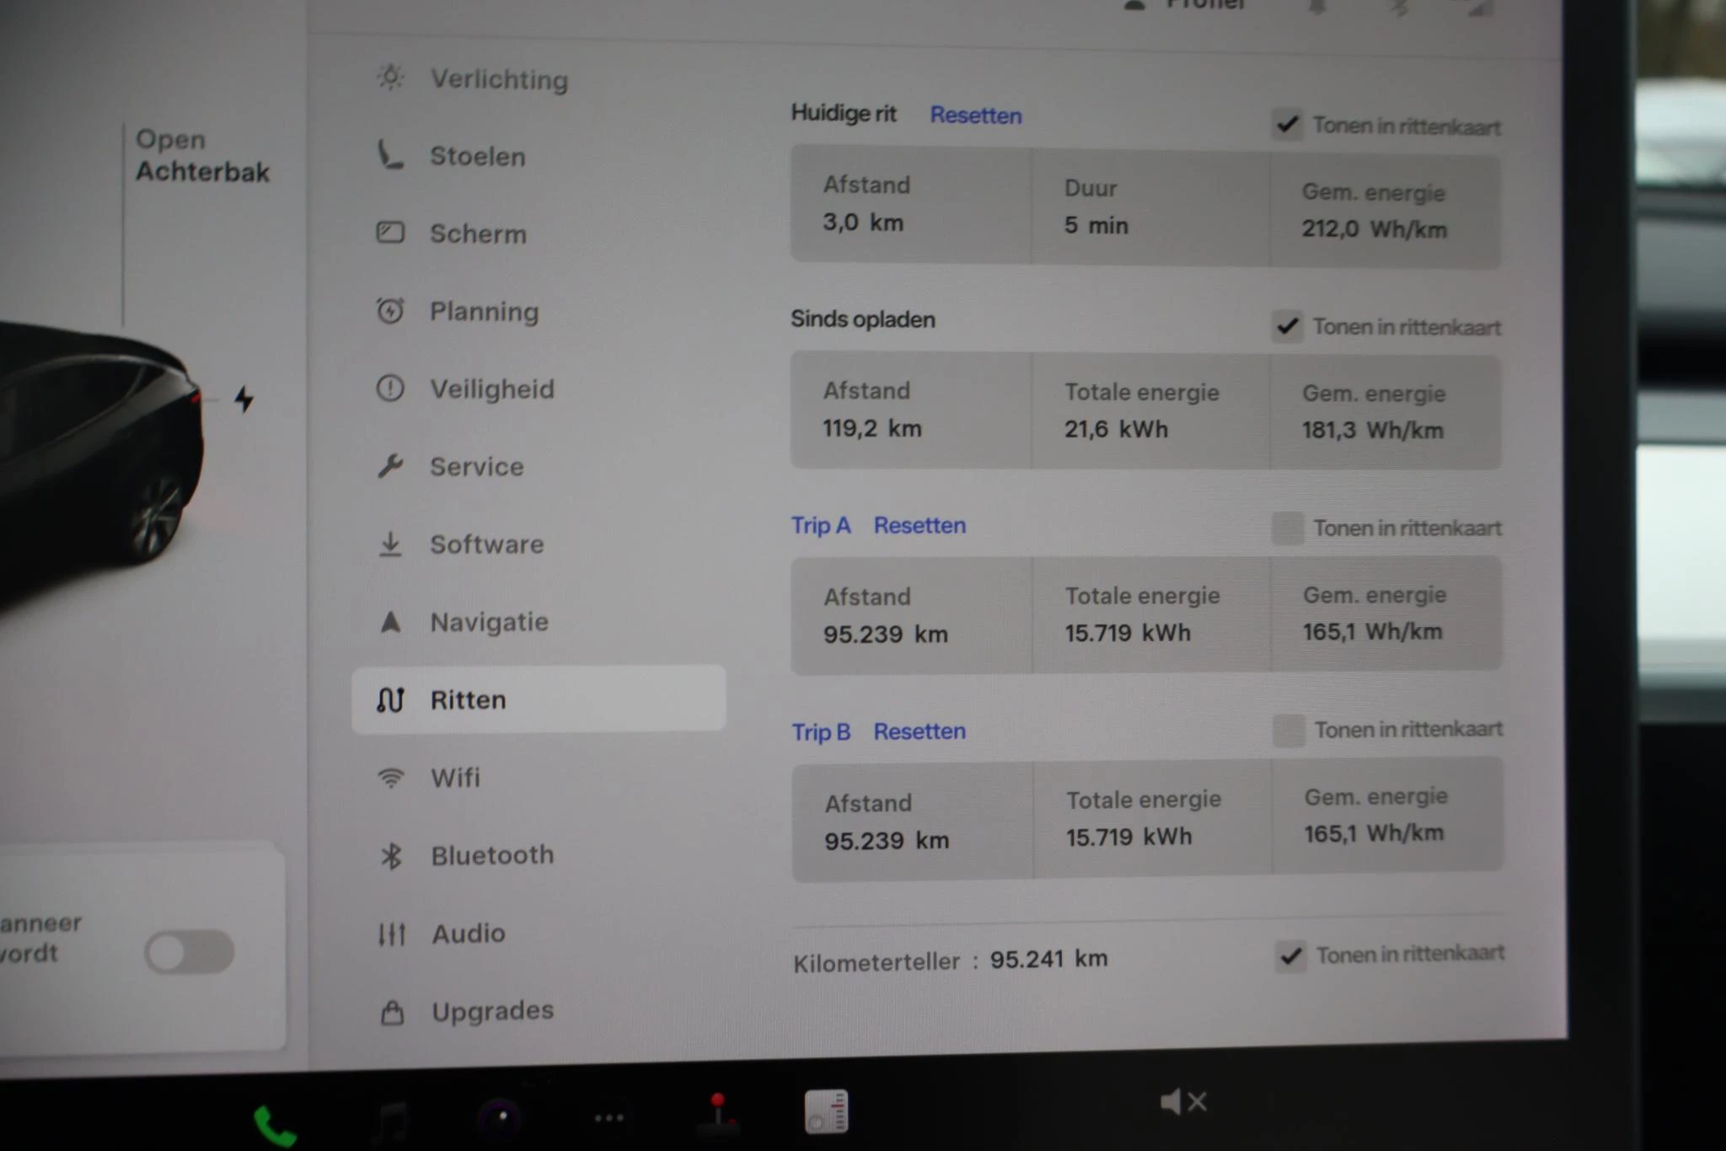
Task: Enable Trip B Tonen in rittenkaart
Action: tap(1289, 730)
